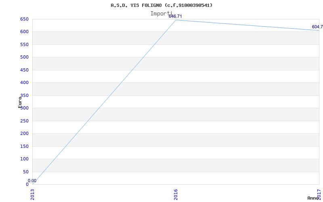Click the 350 y-axis tick label

tap(24, 95)
